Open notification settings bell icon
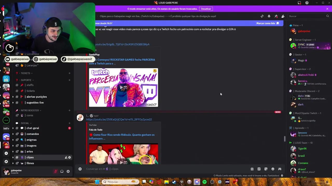 point(269,16)
